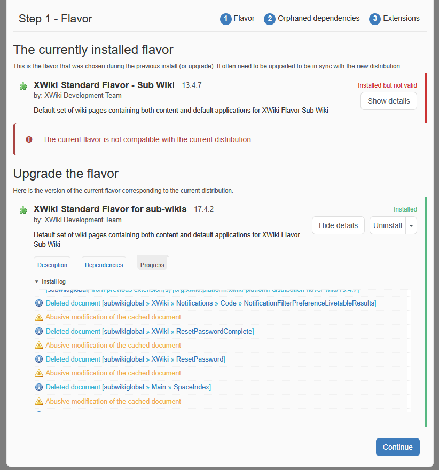Click the puzzle icon of Flavor for sub-wikis
Viewport: 439px width, 470px height.
click(23, 210)
